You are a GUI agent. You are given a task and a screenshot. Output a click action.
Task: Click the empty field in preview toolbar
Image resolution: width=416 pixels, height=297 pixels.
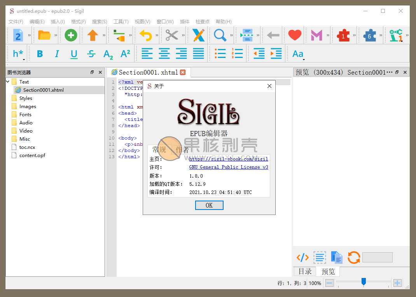[377, 257]
